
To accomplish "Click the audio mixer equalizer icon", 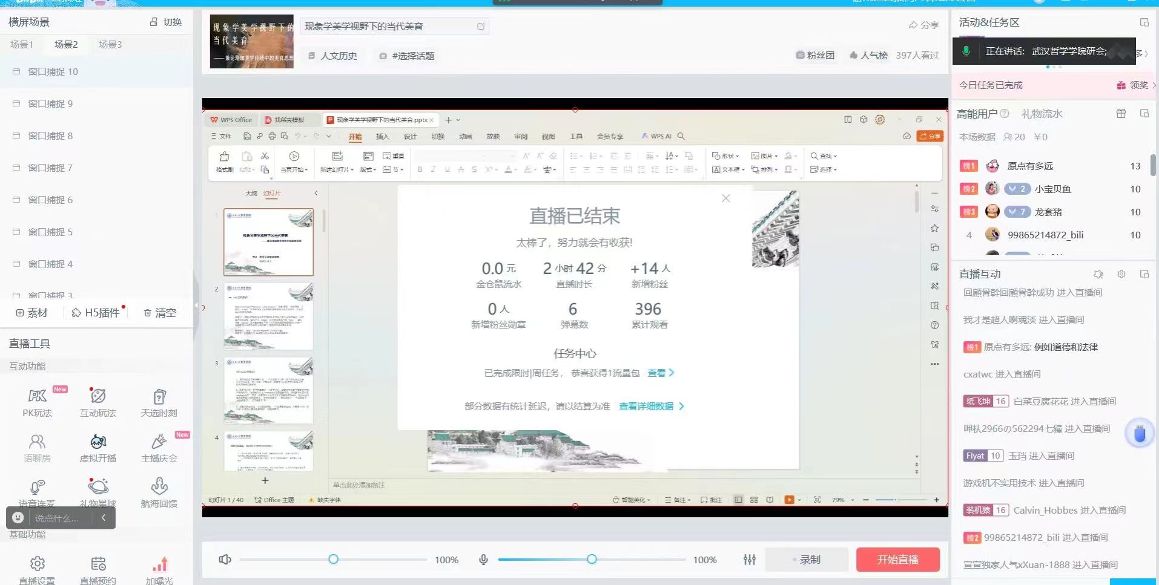I will 750,560.
